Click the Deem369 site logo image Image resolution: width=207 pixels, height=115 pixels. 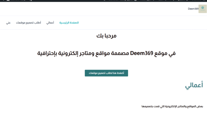click(x=202, y=9)
